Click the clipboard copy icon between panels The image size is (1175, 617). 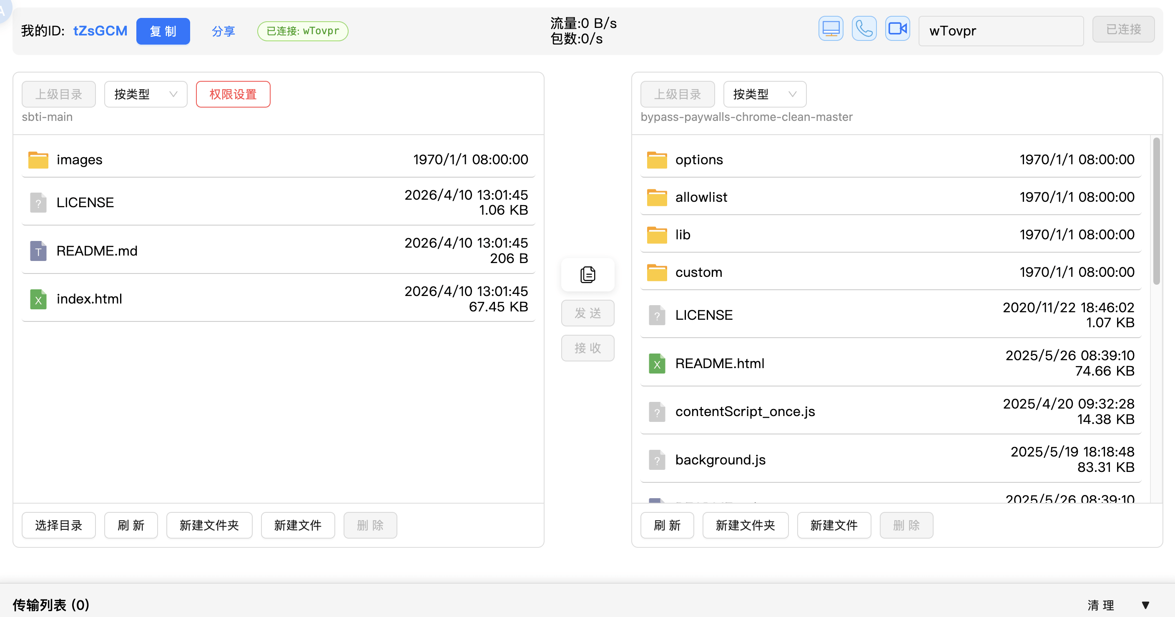click(587, 275)
